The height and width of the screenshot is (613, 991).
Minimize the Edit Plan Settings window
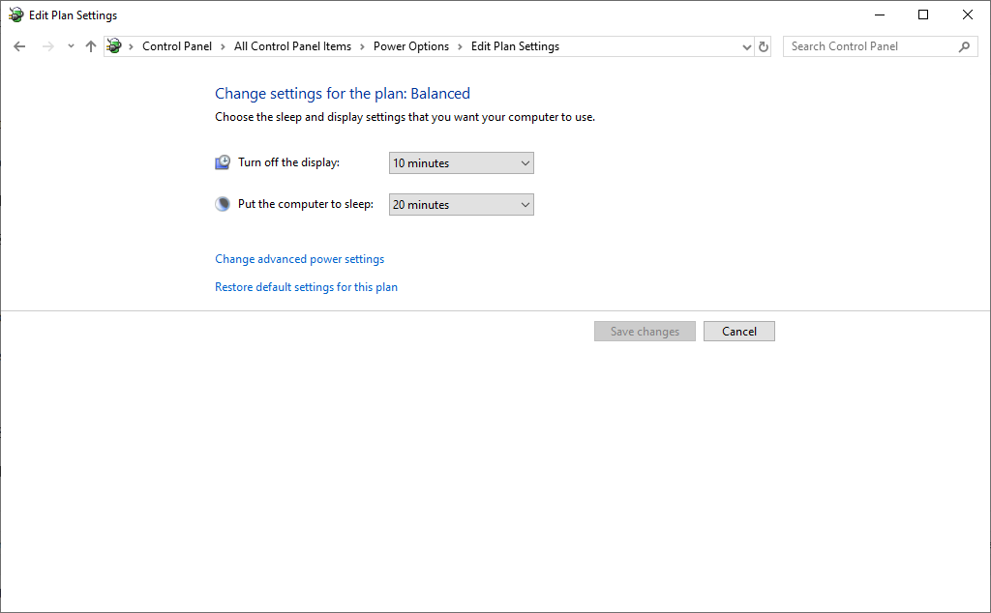(879, 15)
